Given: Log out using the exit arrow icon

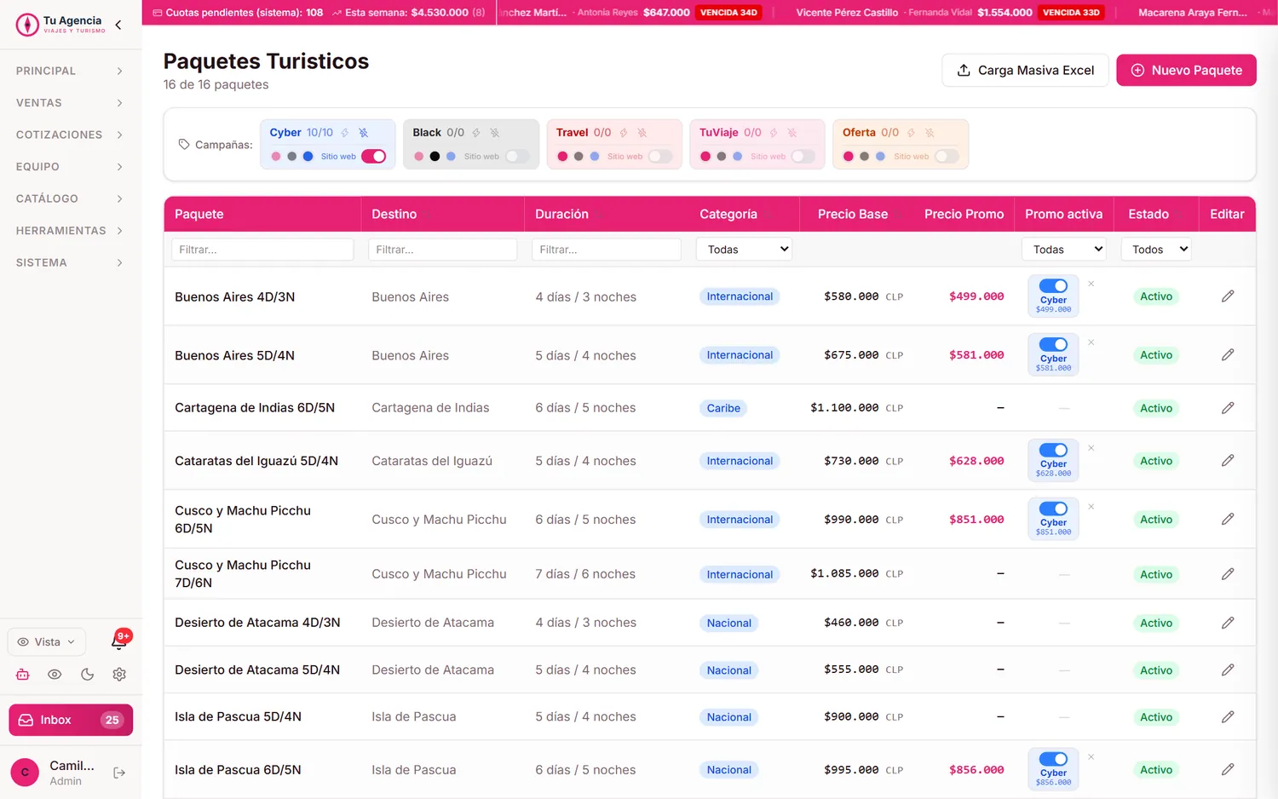Looking at the screenshot, I should click(119, 773).
